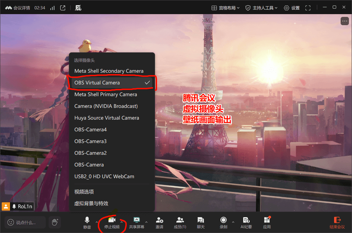Click the pop-out window icon
Image resolution: width=352 pixels, height=233 pixels.
tap(63, 8)
